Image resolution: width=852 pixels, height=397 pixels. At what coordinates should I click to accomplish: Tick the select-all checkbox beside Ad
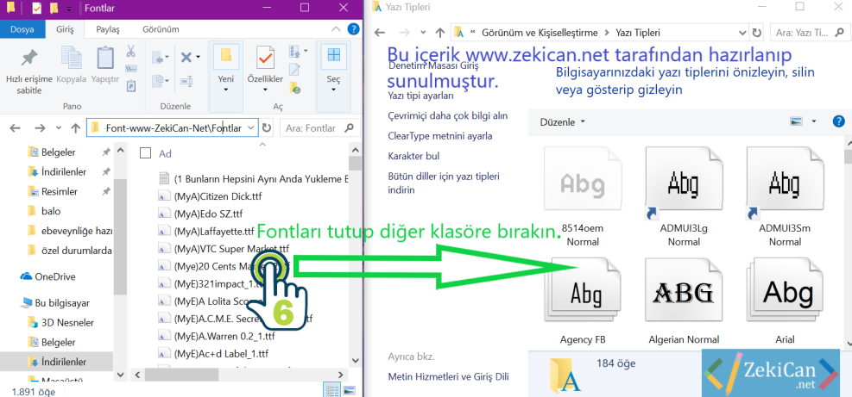(145, 153)
